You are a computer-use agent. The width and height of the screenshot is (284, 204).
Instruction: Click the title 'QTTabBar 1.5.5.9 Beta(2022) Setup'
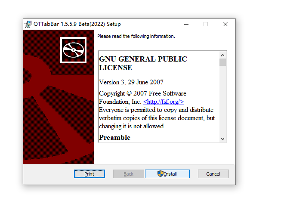pyautogui.click(x=77, y=24)
